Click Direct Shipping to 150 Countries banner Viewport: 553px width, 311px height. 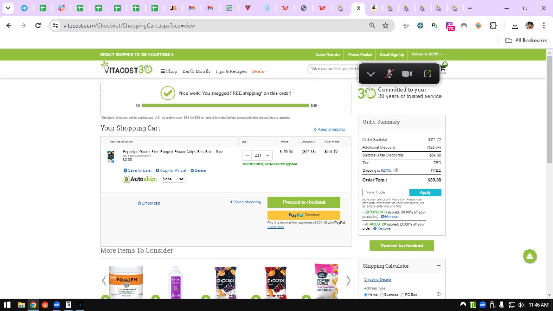(x=137, y=55)
